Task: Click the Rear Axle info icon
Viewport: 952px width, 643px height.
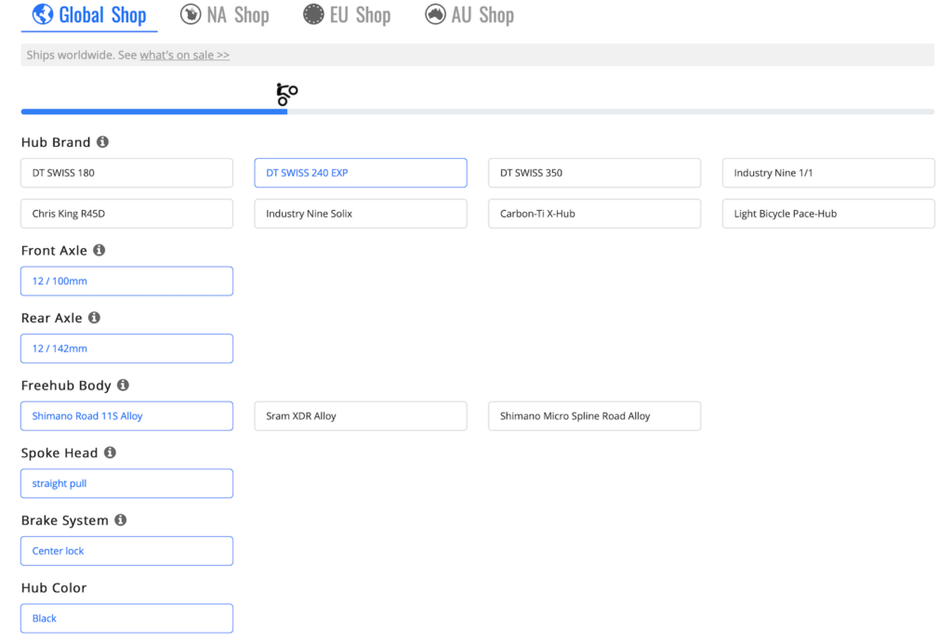Action: (94, 318)
